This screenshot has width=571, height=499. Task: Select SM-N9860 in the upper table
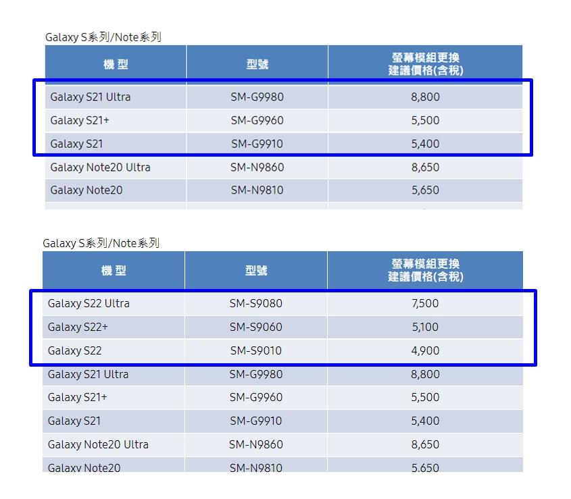pos(257,167)
